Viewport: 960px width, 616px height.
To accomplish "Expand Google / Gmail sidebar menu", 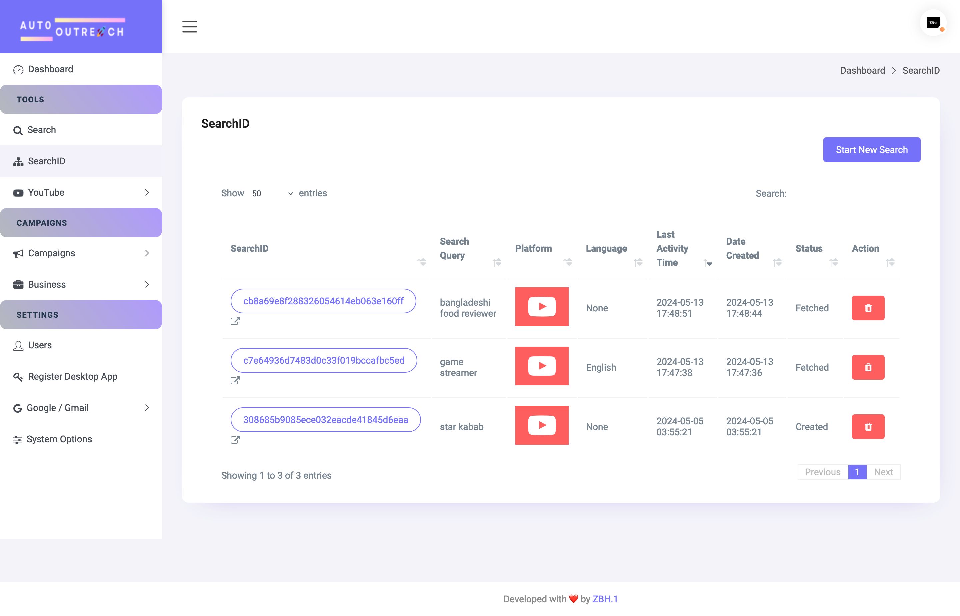I will point(81,408).
